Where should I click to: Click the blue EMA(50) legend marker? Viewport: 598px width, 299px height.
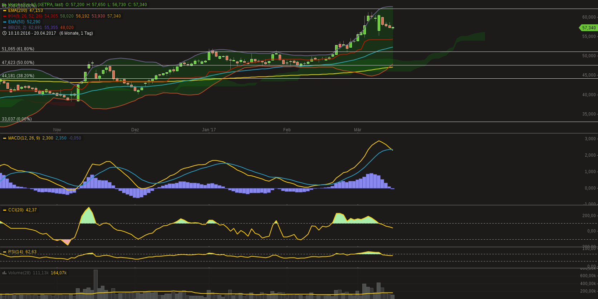(5, 22)
